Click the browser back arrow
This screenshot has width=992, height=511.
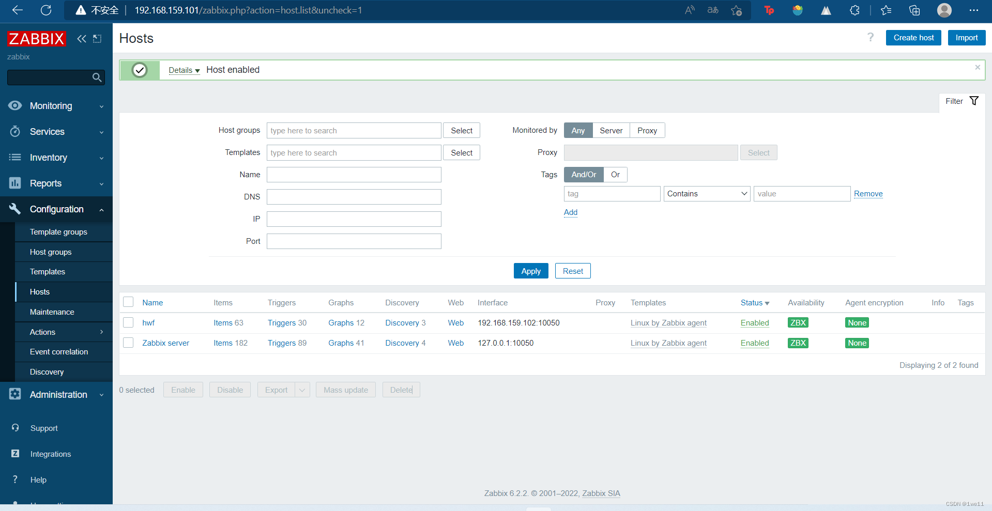(x=18, y=10)
